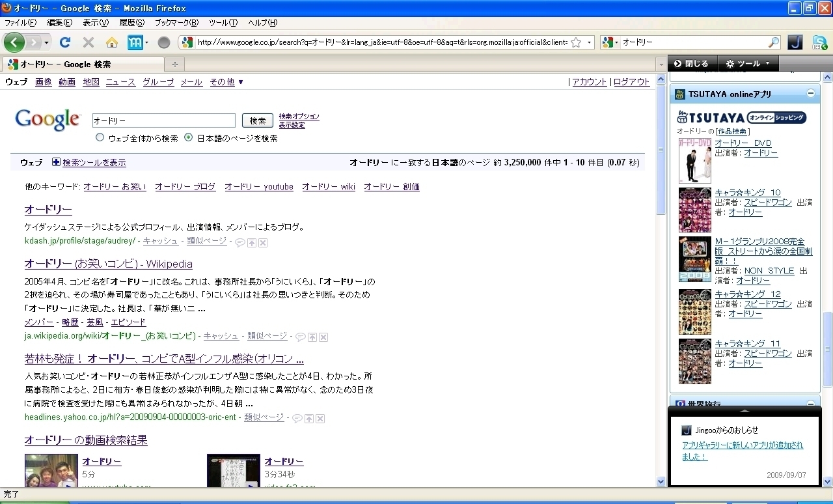Open the オードリー (お笑いコンビ) - Wikipedia result
The height and width of the screenshot is (504, 833).
pos(109,264)
